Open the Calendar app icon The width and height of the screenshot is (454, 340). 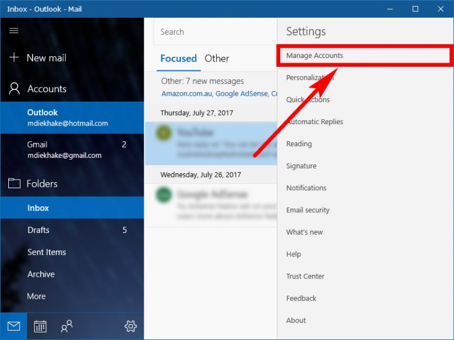[x=40, y=326]
